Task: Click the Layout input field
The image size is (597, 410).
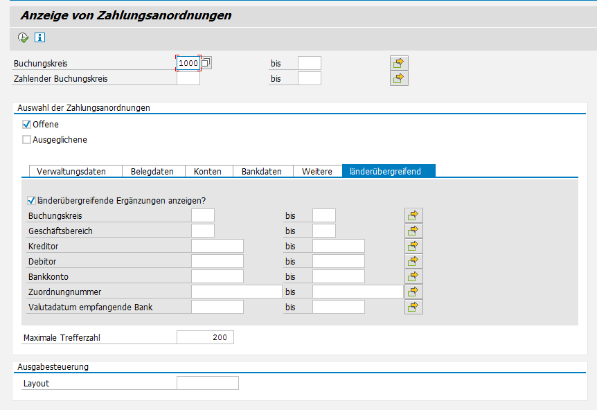Action: (208, 383)
